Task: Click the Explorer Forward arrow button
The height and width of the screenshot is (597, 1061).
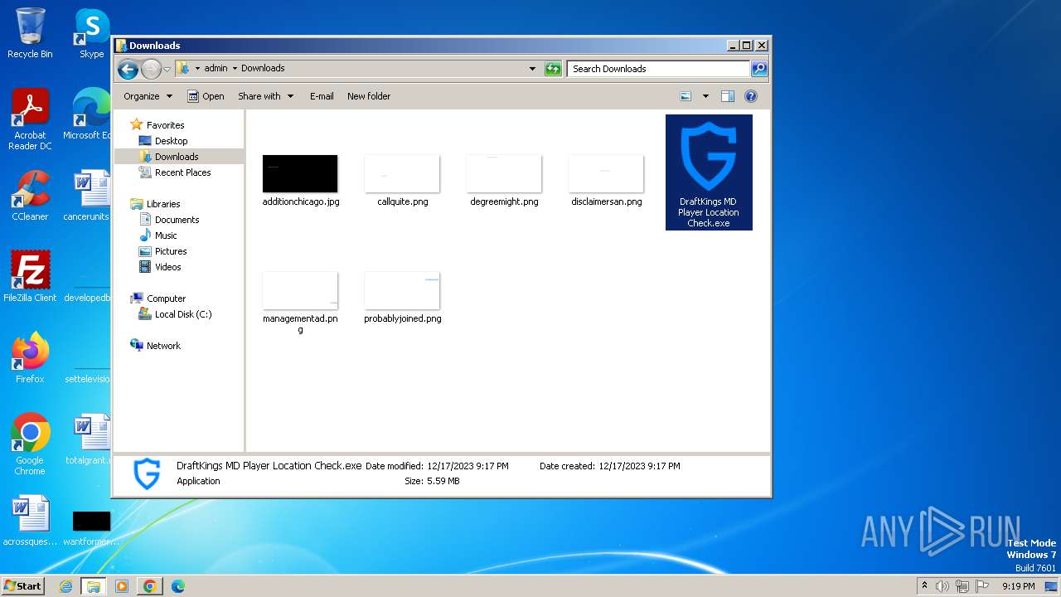Action: 151,69
